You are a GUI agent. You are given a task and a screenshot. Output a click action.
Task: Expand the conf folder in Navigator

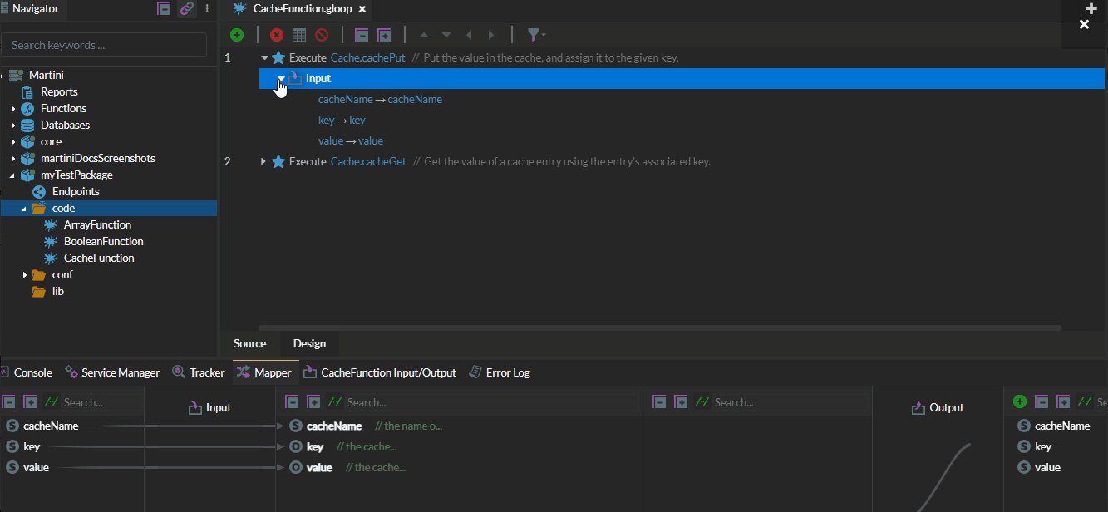(25, 275)
